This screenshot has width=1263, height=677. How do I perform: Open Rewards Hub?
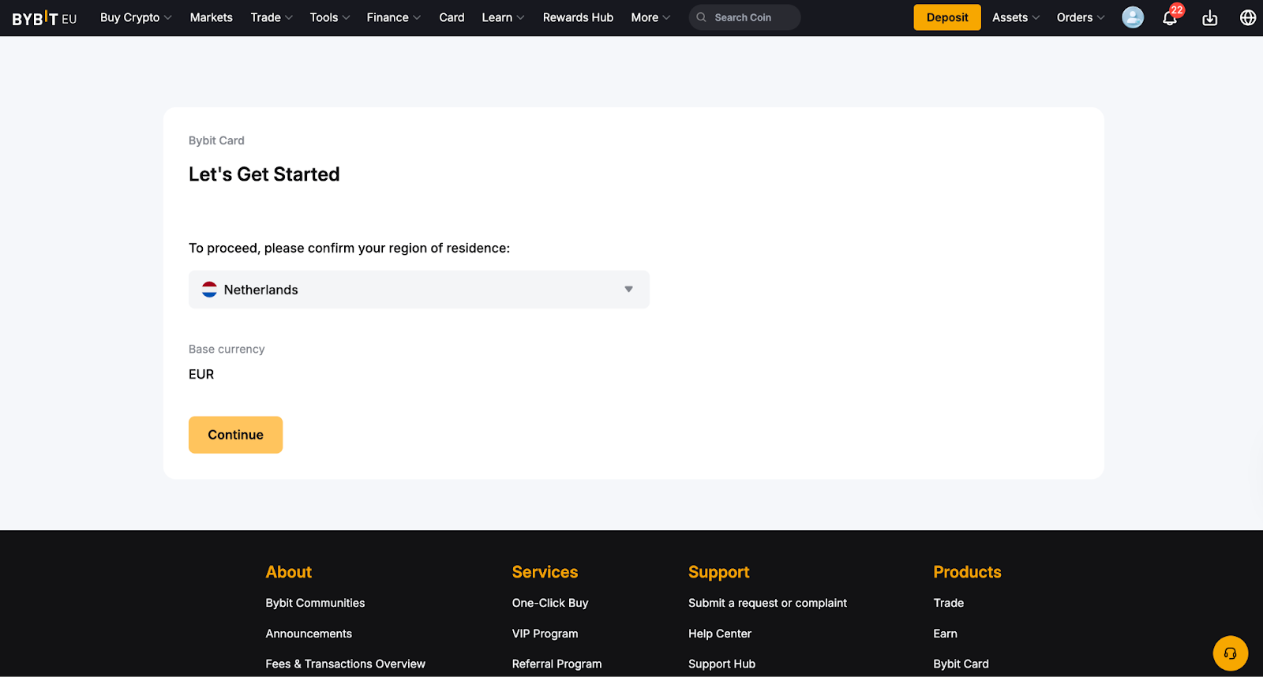[x=578, y=17]
